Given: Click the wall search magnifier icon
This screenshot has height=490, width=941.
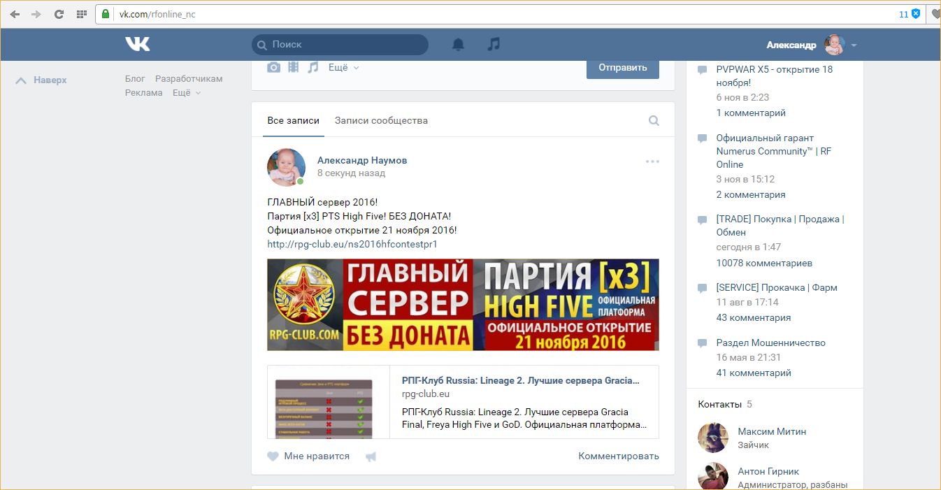Looking at the screenshot, I should pyautogui.click(x=654, y=120).
